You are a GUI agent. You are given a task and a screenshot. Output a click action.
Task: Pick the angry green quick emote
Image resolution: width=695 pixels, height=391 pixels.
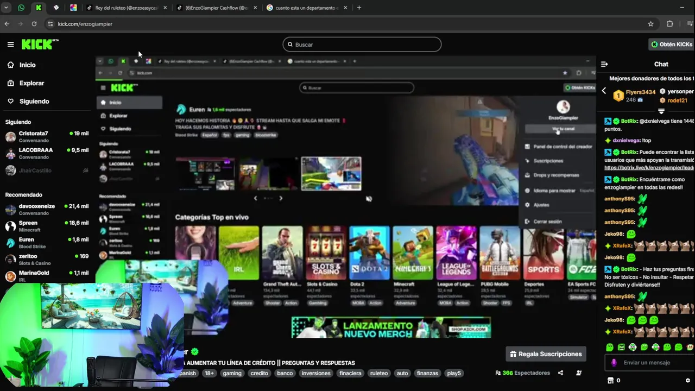click(x=621, y=347)
